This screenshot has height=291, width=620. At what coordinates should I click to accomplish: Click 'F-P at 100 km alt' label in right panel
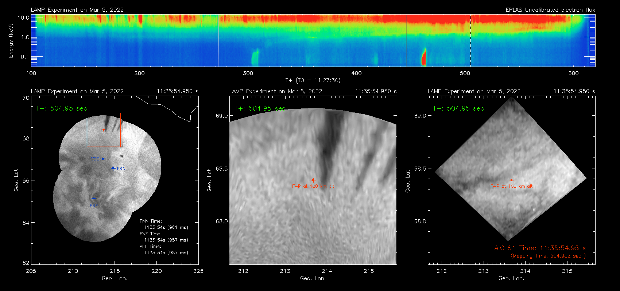(x=511, y=186)
